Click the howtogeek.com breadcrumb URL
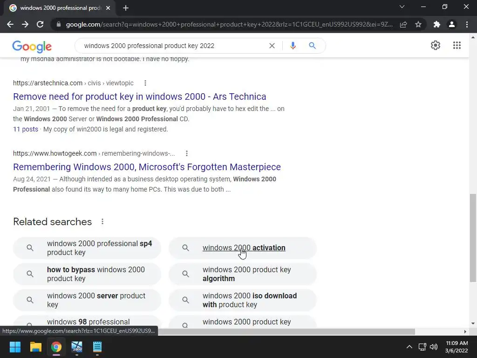Viewport: 477px width, 358px height. 94,153
